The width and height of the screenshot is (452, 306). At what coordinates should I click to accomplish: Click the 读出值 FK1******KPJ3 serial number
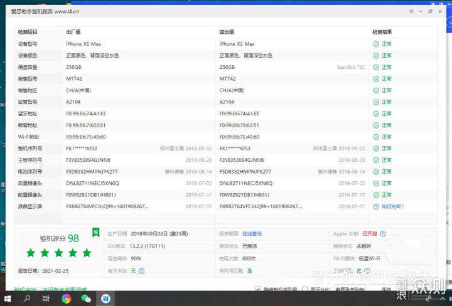235,149
